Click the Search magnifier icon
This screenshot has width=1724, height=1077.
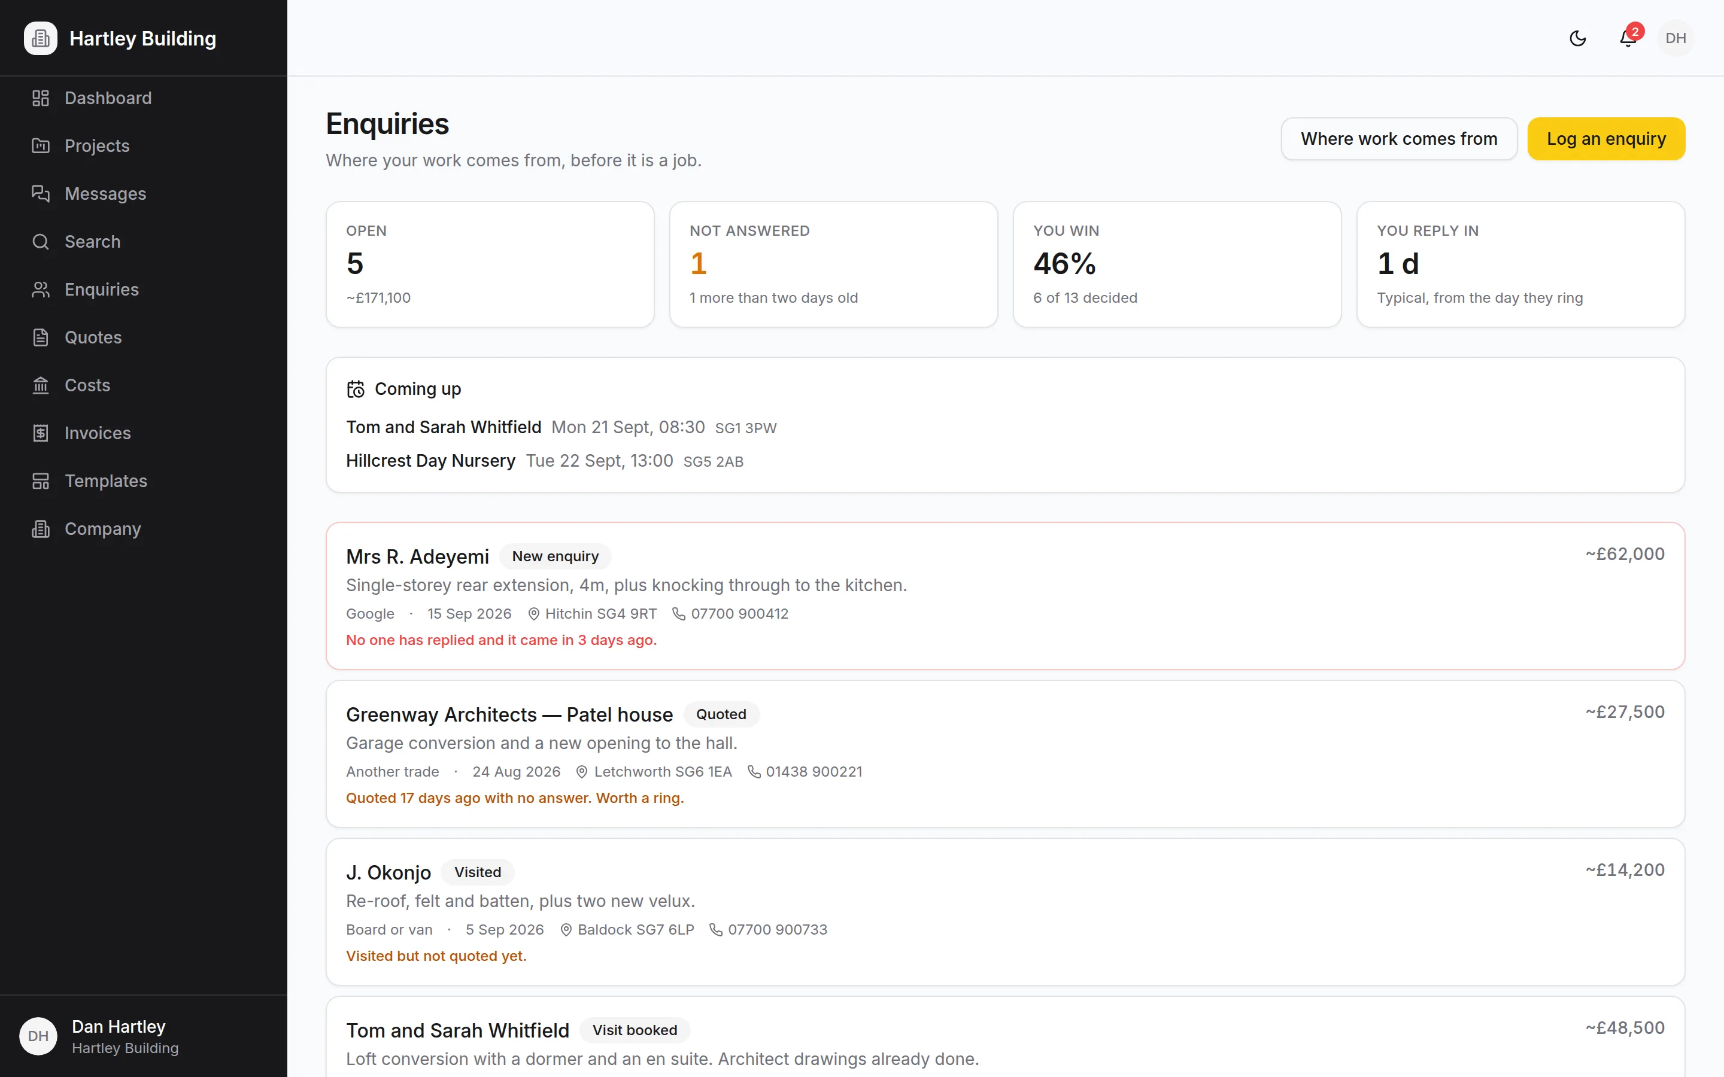41,242
